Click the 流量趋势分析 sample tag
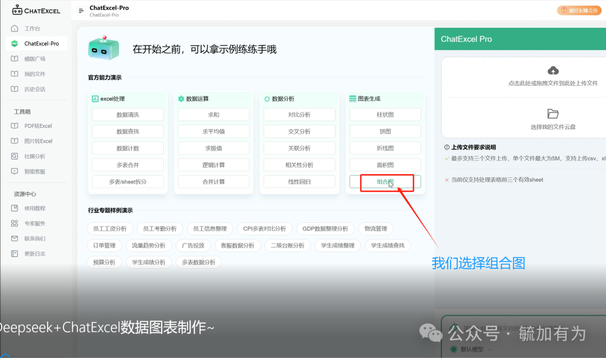The image size is (606, 358). pyautogui.click(x=149, y=245)
